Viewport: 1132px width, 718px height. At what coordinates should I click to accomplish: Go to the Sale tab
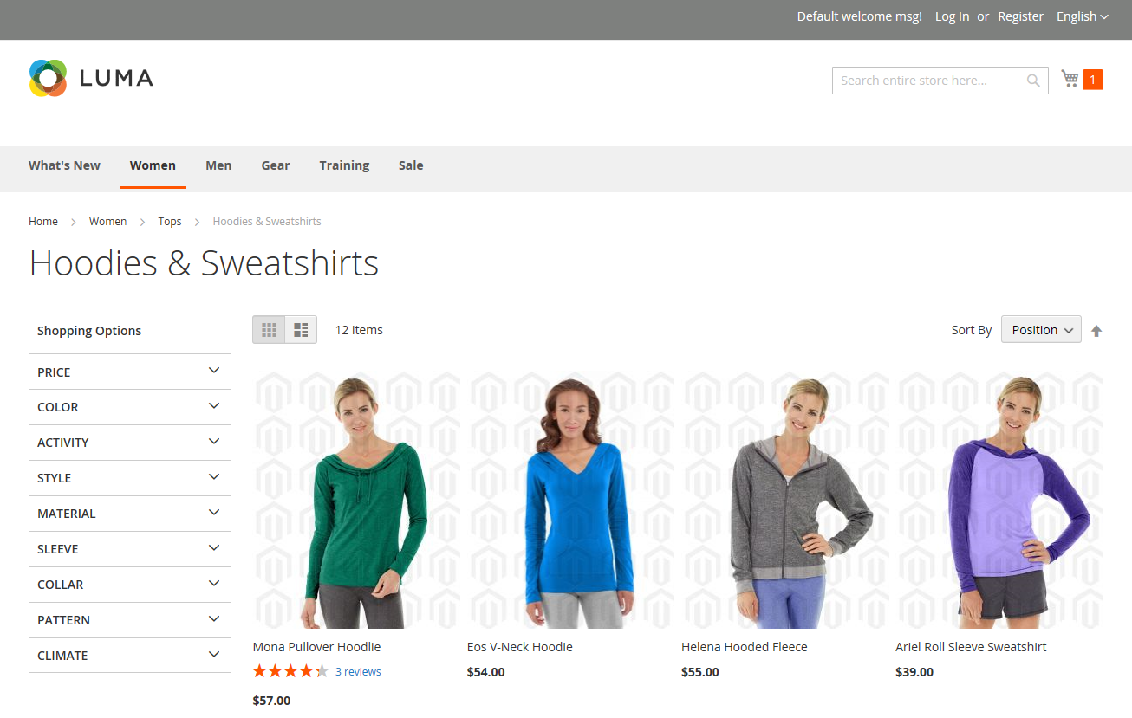click(x=411, y=165)
